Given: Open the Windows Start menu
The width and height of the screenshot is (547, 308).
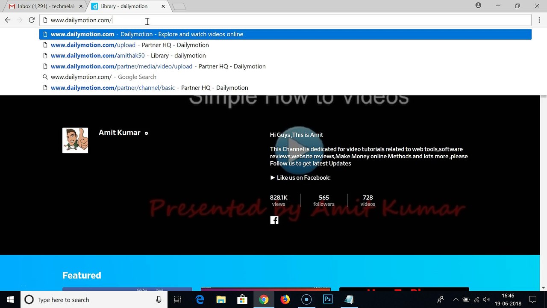Looking at the screenshot, I should point(10,299).
